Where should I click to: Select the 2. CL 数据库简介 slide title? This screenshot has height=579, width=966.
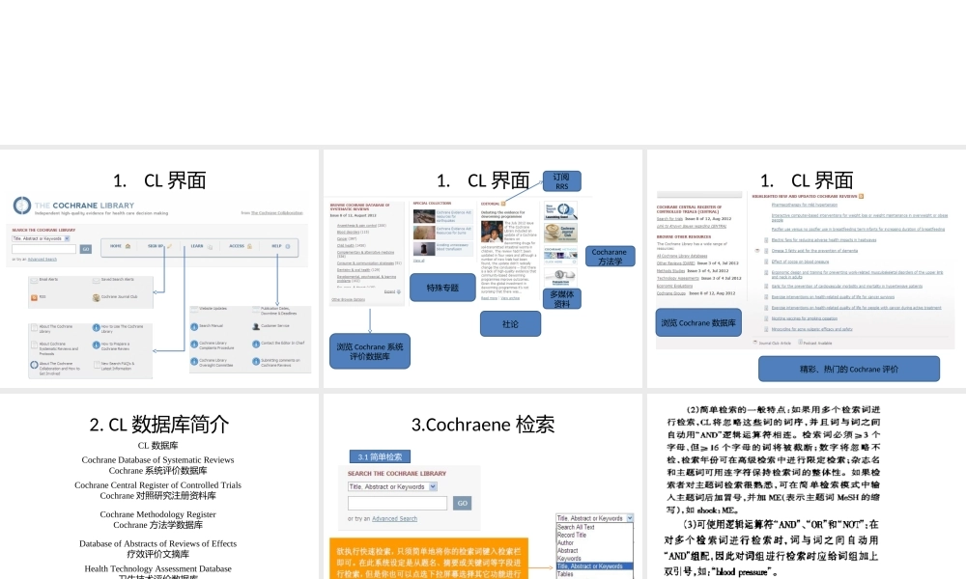[159, 424]
